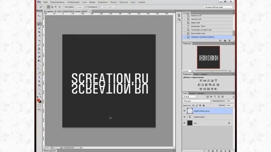This screenshot has width=271, height=152.
Task: Open the blend mode dropdown
Action: [197, 101]
